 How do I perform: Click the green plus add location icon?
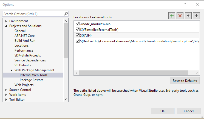click(x=172, y=16)
